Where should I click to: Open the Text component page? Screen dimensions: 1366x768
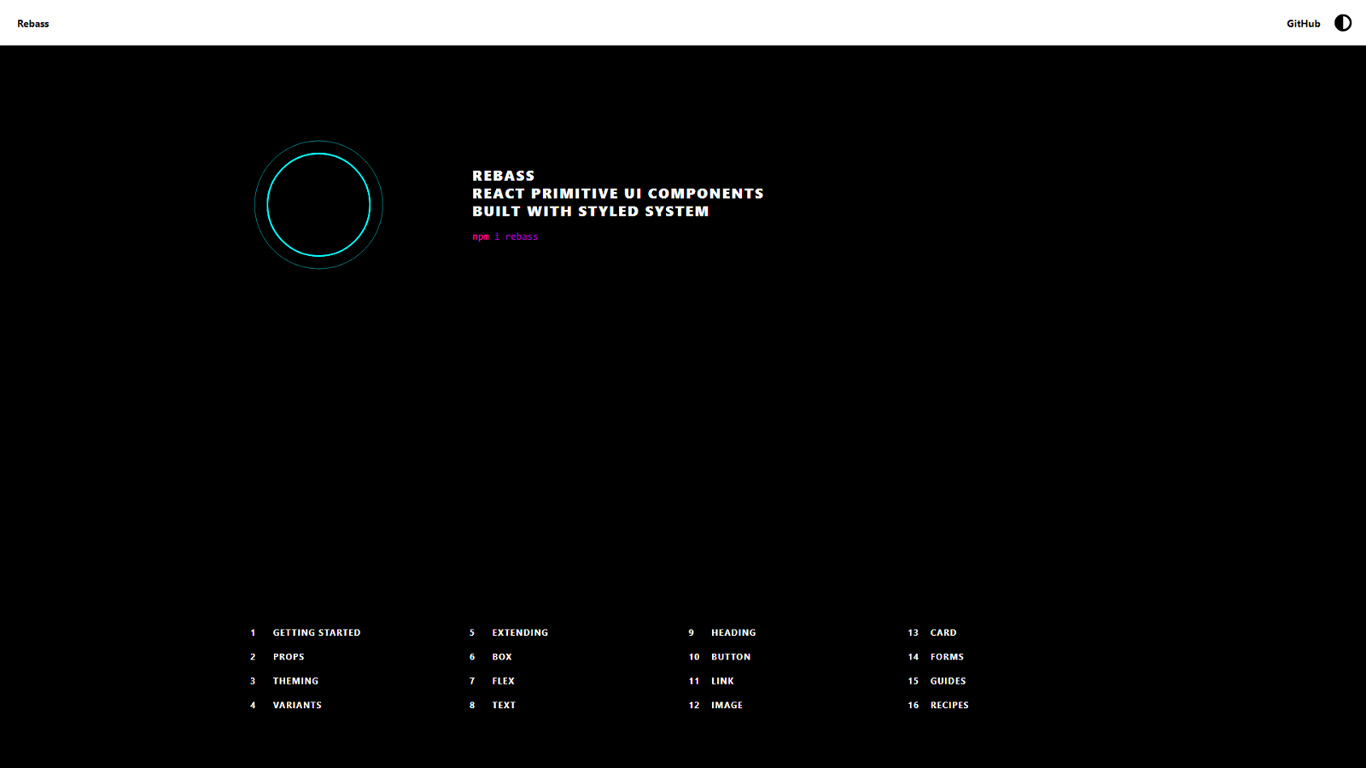point(504,706)
